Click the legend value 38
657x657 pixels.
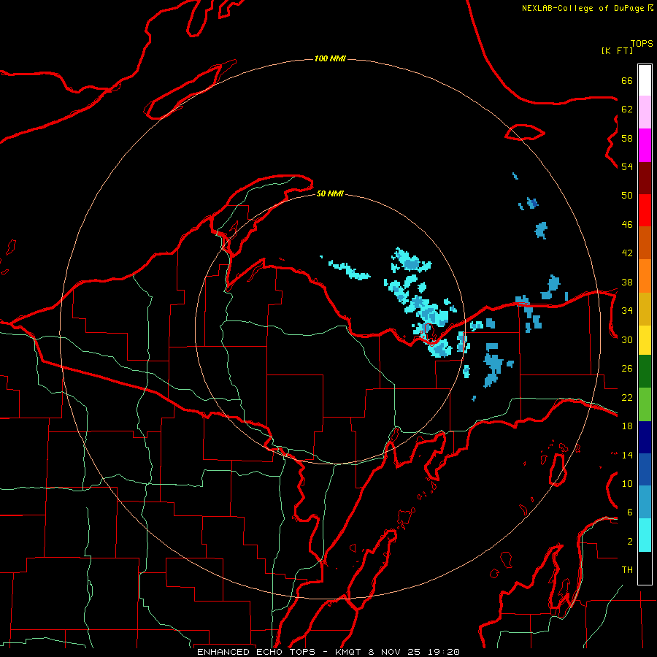point(627,282)
